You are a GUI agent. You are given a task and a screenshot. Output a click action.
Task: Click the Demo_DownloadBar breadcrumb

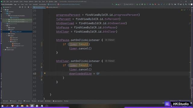pos(7,4)
